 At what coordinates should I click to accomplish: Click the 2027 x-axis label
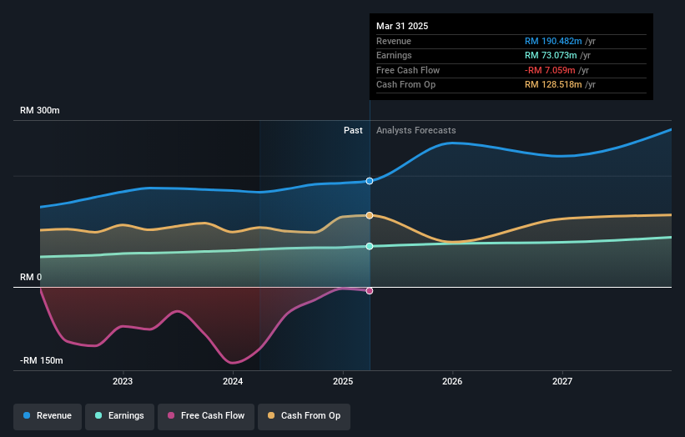(562, 381)
